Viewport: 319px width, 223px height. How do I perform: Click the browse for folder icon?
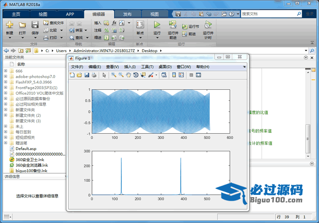[x=28, y=50]
